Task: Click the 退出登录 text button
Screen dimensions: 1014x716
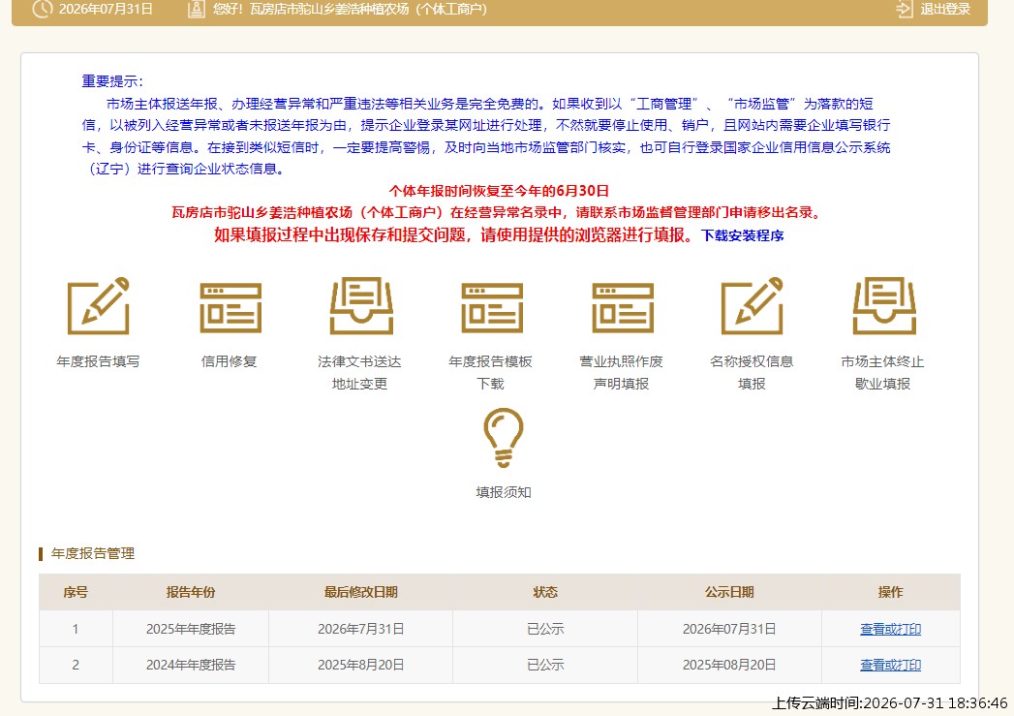Action: [x=945, y=9]
